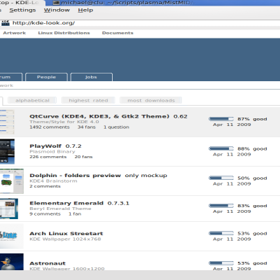Click the Arch Linux Streetart 53% rating bar
Image resolution: width=280 pixels, height=280 pixels.
coord(221,233)
